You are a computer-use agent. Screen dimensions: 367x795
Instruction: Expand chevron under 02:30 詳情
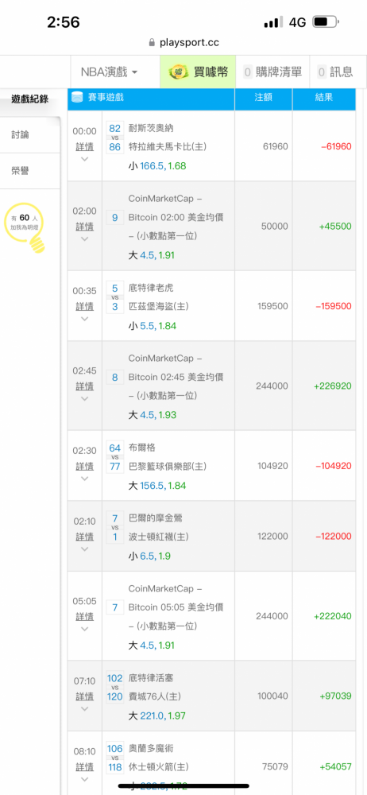[x=85, y=478]
